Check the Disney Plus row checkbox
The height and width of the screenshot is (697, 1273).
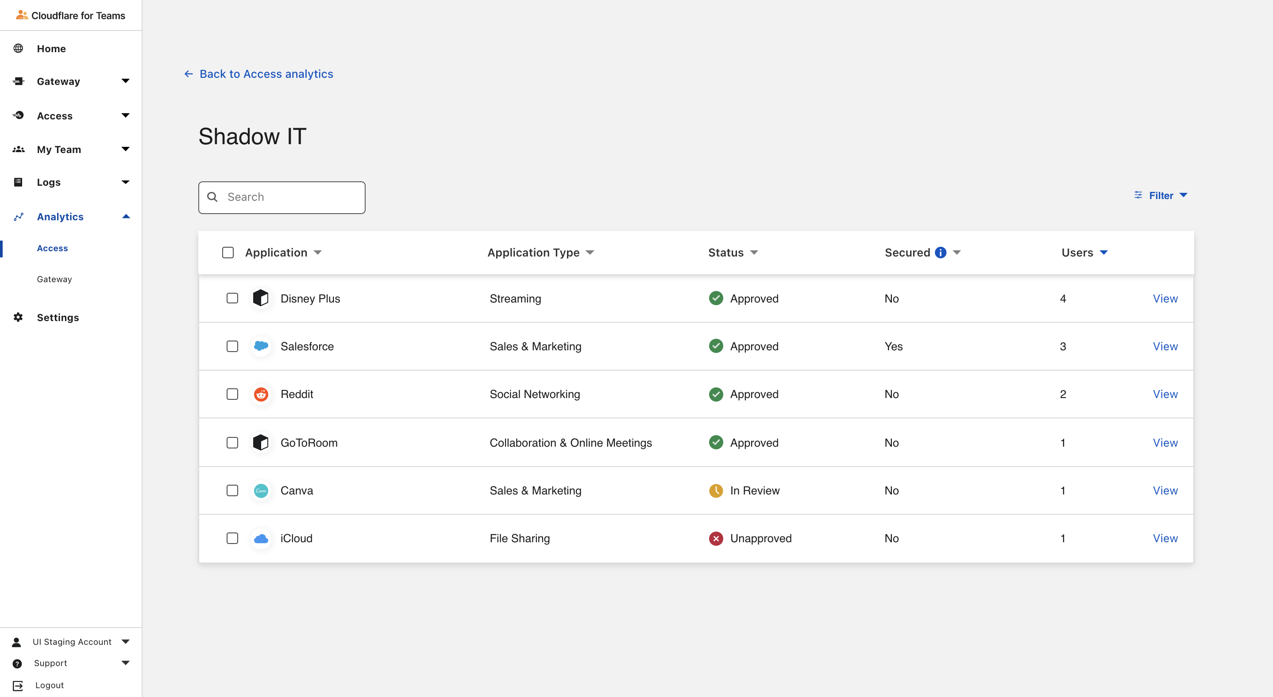coord(232,298)
